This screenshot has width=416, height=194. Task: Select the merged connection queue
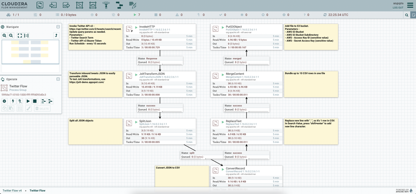coord(247,60)
